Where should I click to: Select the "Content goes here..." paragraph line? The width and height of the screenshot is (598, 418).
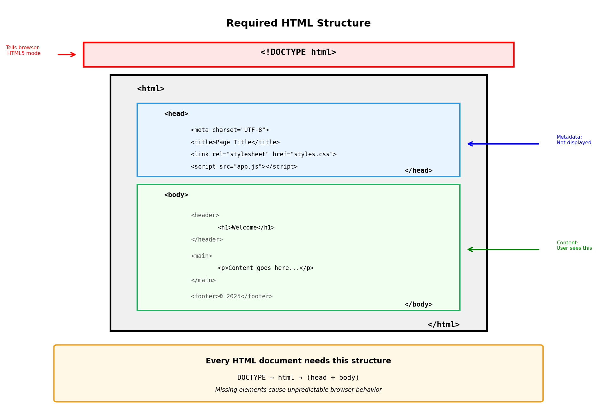pos(265,268)
